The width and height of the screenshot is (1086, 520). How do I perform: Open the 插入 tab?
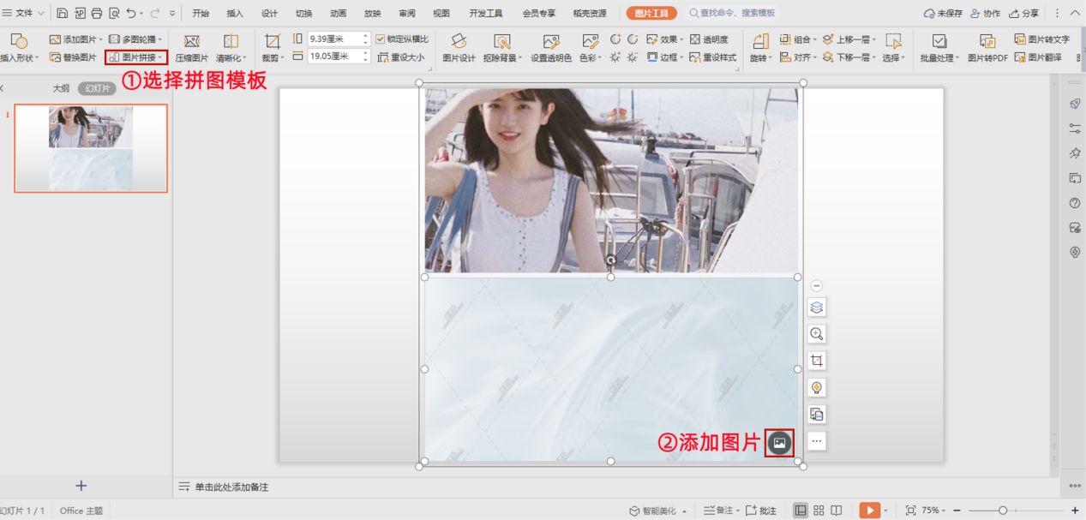click(235, 14)
